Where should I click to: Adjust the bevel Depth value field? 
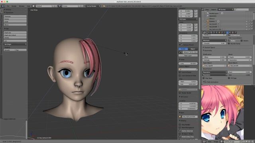[240, 57]
